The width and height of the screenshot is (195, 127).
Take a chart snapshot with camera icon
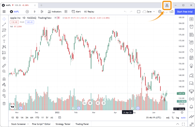click(171, 12)
